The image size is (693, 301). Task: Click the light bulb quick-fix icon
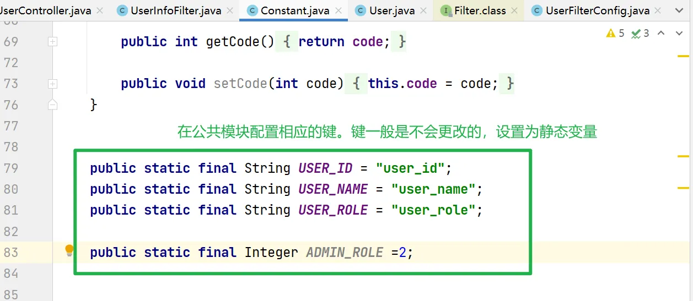click(x=69, y=251)
